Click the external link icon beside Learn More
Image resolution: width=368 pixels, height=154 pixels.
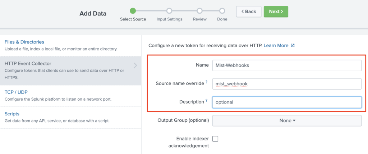tap(293, 46)
